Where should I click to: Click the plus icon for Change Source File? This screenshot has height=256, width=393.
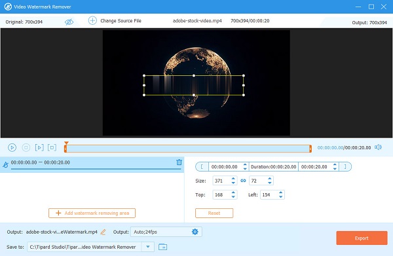[92, 20]
